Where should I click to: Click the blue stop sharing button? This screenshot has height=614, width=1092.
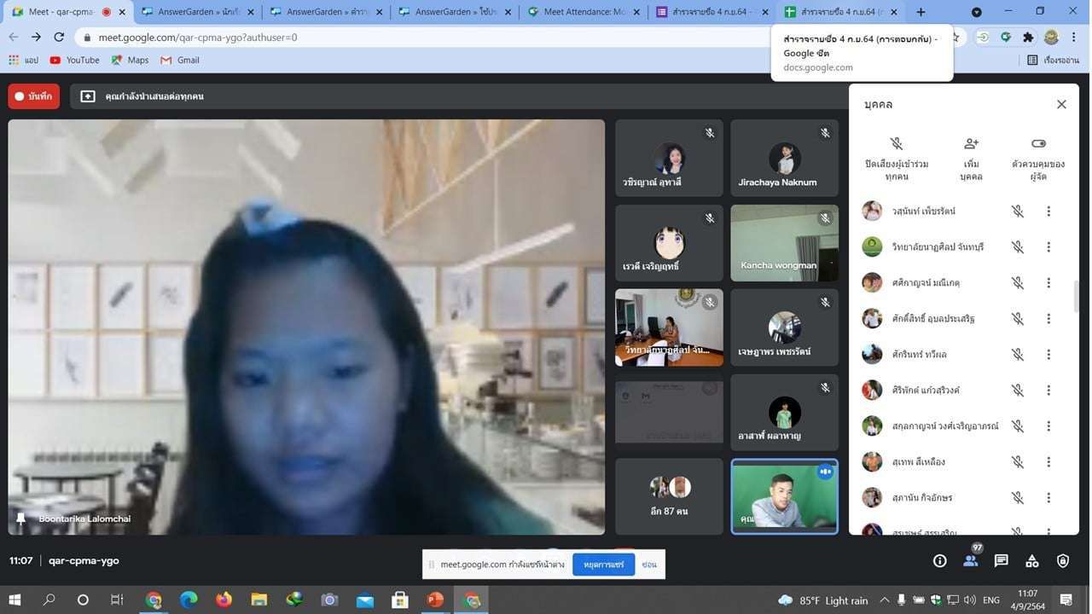tap(603, 565)
